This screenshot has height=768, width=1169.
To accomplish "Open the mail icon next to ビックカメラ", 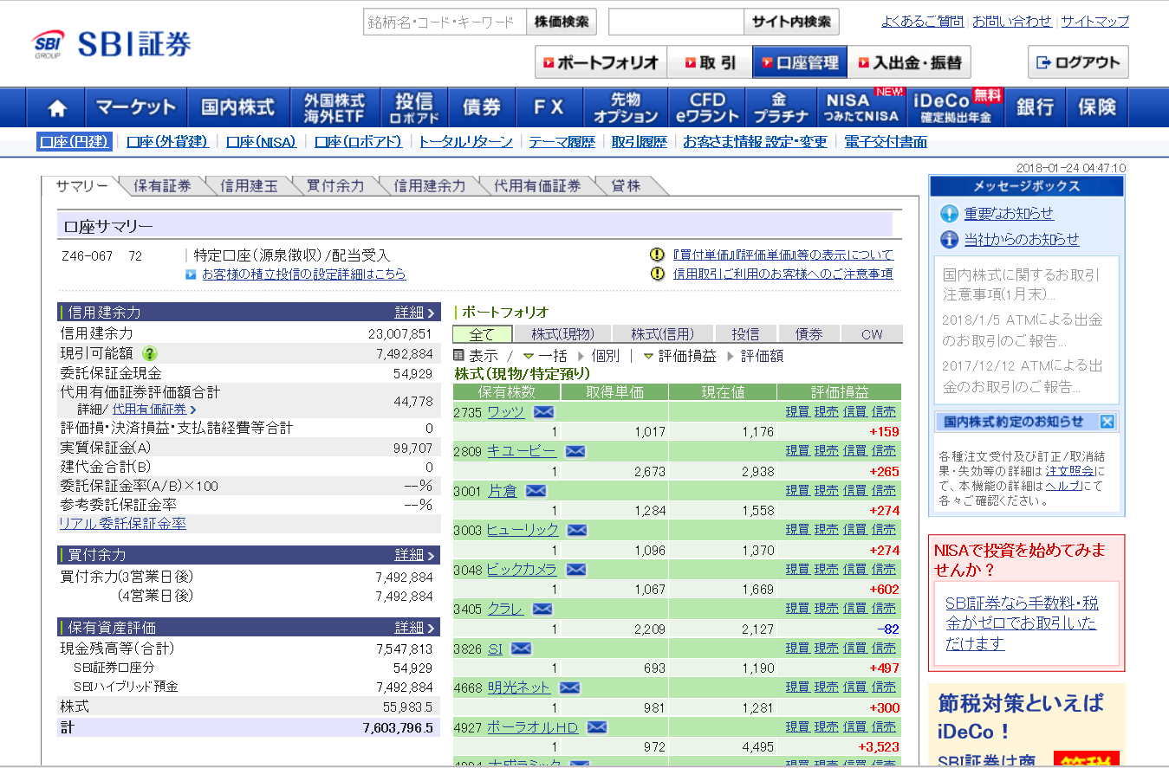I will click(576, 570).
